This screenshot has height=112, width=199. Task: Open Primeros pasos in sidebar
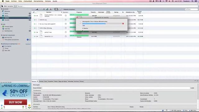pyautogui.click(x=9, y=26)
